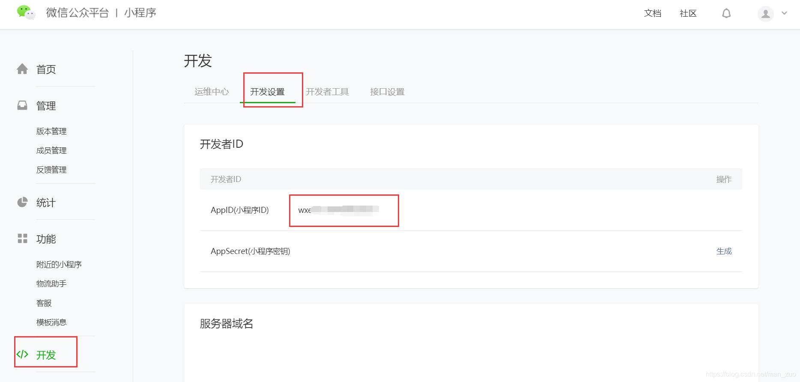
Task: Click 生成 to generate AppSecret
Action: pyautogui.click(x=724, y=251)
